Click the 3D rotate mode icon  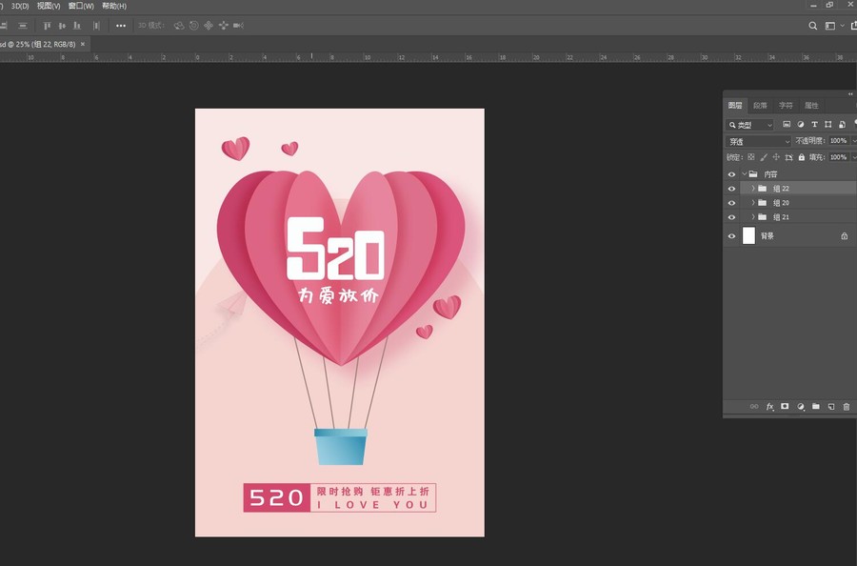tap(179, 26)
